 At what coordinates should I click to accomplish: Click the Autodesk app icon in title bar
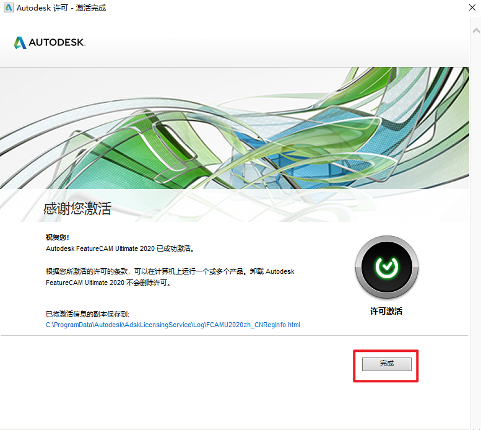point(8,7)
